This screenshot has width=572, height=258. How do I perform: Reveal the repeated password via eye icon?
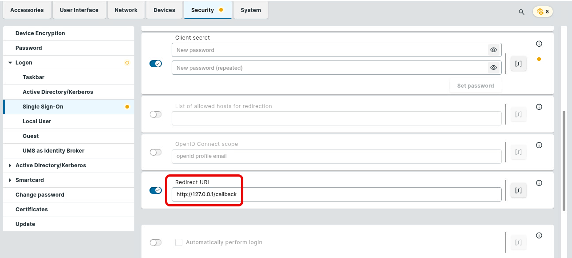point(493,68)
